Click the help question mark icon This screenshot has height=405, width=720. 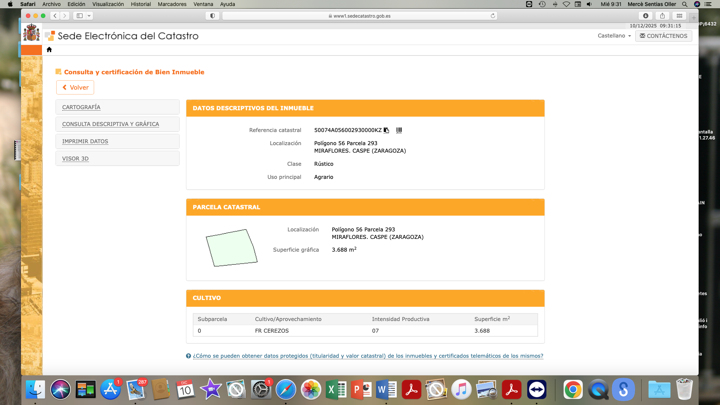click(x=188, y=356)
